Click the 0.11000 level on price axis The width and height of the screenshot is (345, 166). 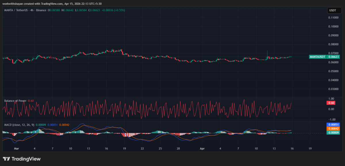click(x=333, y=18)
